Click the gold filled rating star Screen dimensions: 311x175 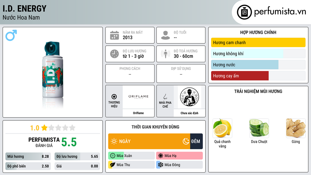click(44, 128)
